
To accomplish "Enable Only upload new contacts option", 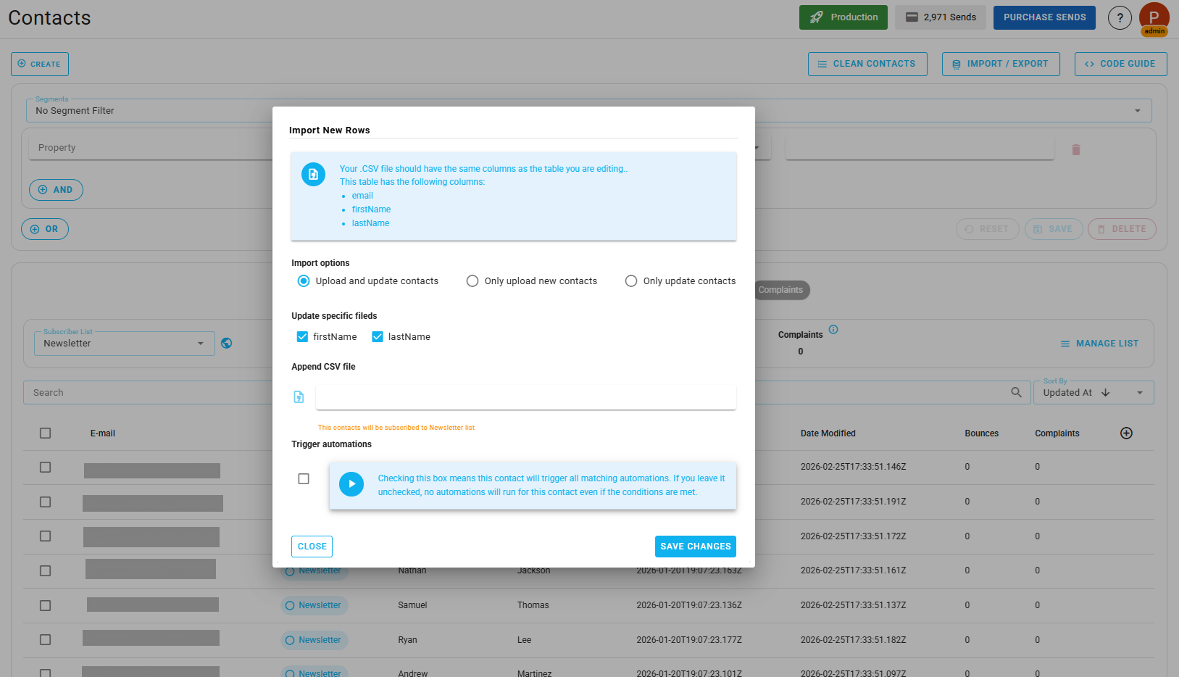I will (x=472, y=281).
